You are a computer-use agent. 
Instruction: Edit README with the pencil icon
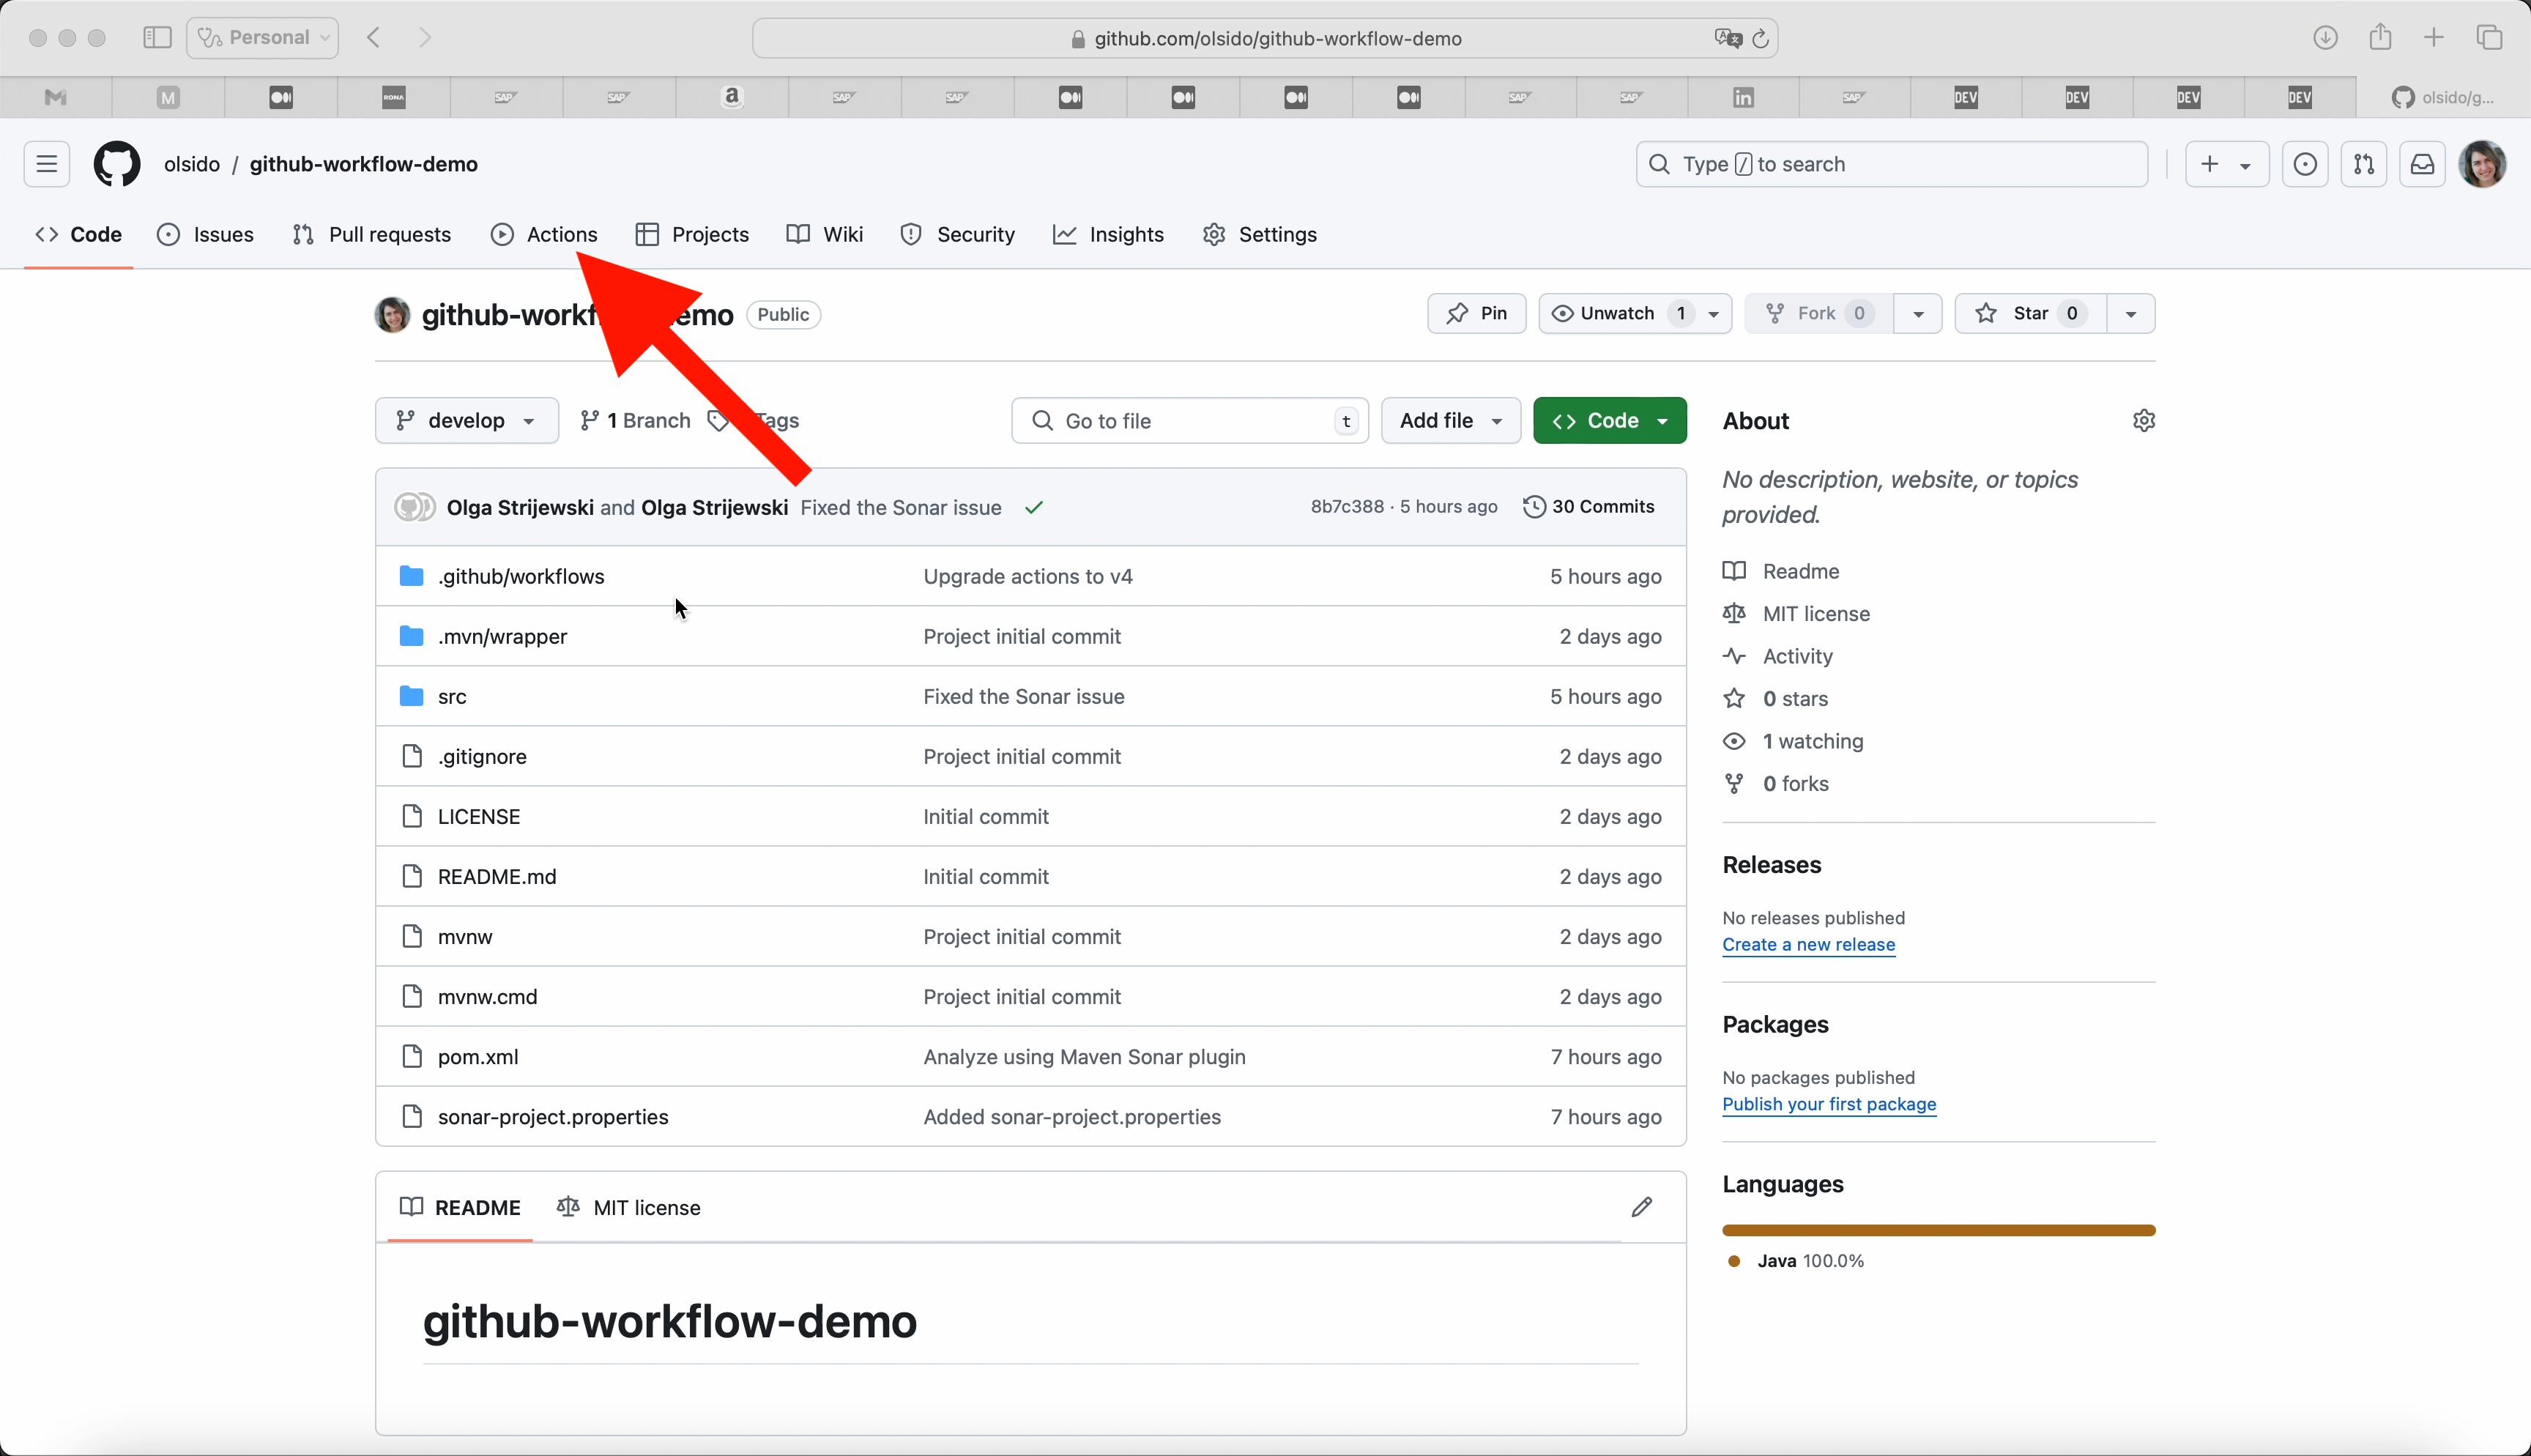click(x=1641, y=1207)
